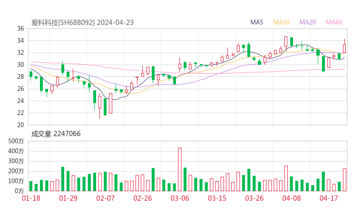Image resolution: width=352 pixels, height=209 pixels.
Task: Click the 500万 volume axis label
Action: pyautogui.click(x=16, y=141)
